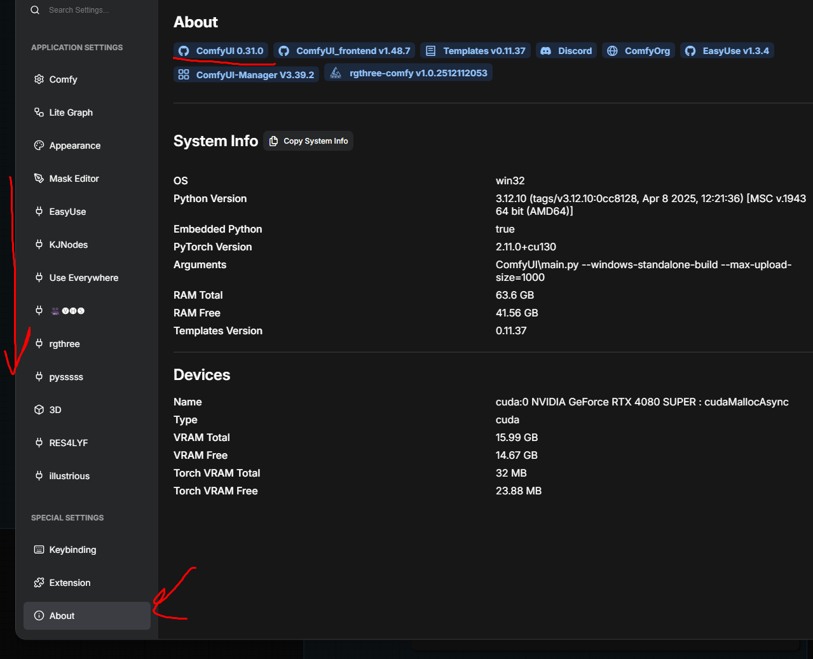This screenshot has width=813, height=659.
Task: Click the Type value cuda
Action: (x=507, y=419)
